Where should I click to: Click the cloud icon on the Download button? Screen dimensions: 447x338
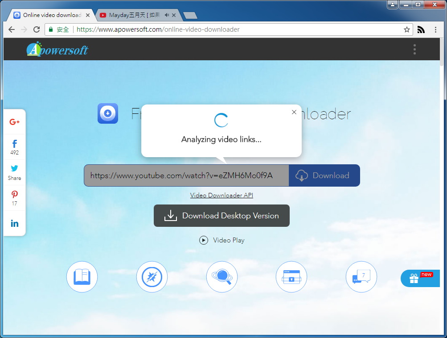(301, 175)
